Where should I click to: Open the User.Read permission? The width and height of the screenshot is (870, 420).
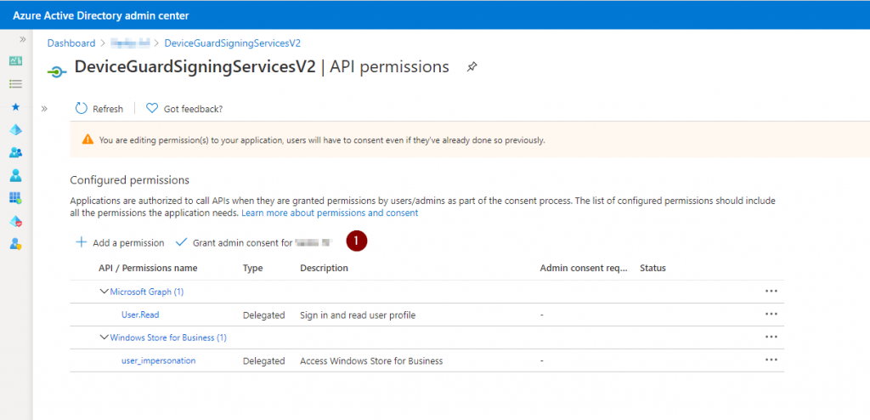[x=140, y=315]
